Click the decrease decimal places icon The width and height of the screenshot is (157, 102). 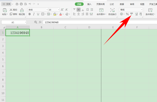point(141,14)
